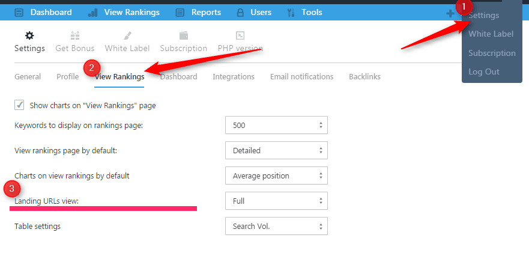This screenshot has width=529, height=256.
Task: Expand the Average position charts dropdown
Action: tap(276, 175)
